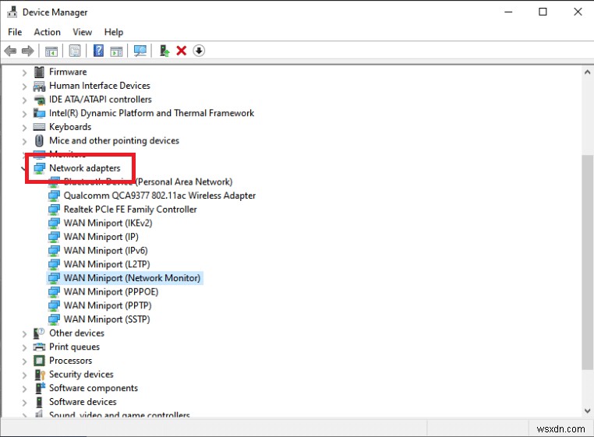Image resolution: width=594 pixels, height=437 pixels.
Task: Expand Intel(R) Dynamic Platform and Thermal Framework
Action: click(x=24, y=114)
